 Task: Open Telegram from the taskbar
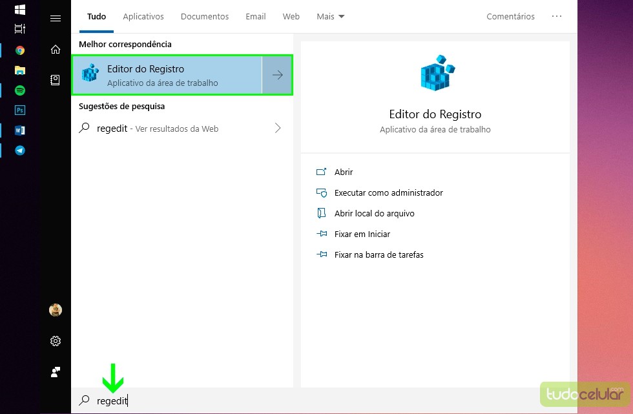point(20,150)
